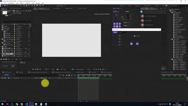The image size is (188, 106).
Task: Select the Zoom magnifier tool
Action: tap(7, 5)
